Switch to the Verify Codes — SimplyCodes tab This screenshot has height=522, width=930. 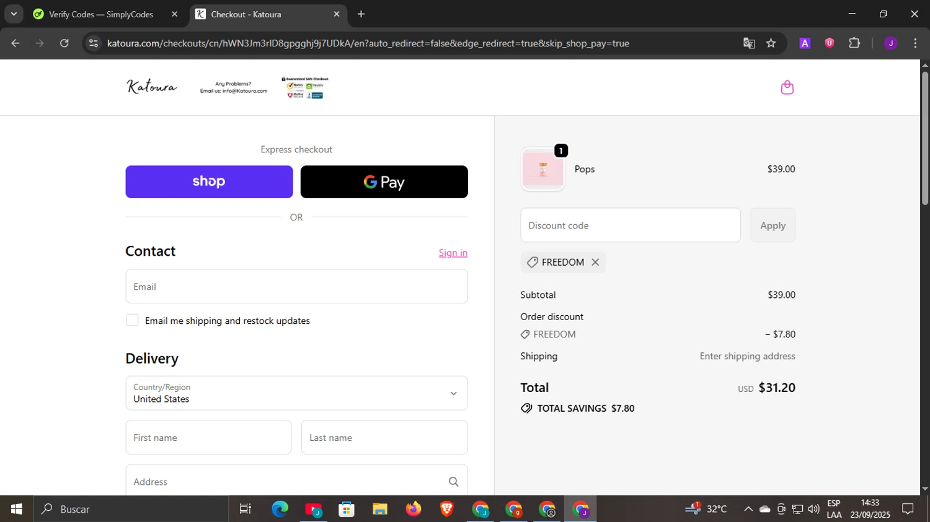pos(106,14)
